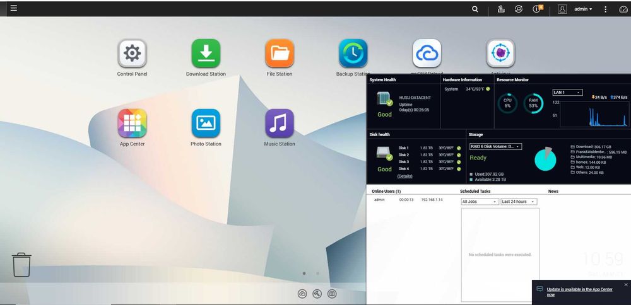This screenshot has height=305, width=631.
Task: Toggle the Dashboard gauge icon in top bar
Action: tap(623, 9)
